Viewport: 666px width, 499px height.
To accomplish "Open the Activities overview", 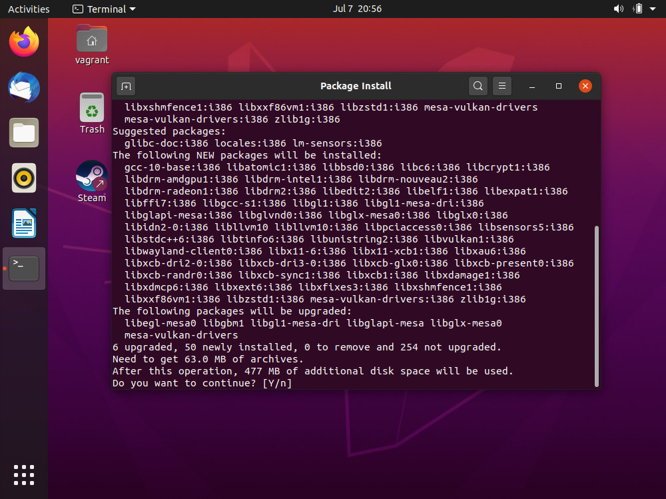I will coord(29,9).
